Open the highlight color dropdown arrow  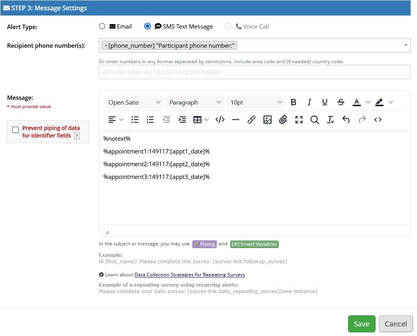tap(391, 102)
